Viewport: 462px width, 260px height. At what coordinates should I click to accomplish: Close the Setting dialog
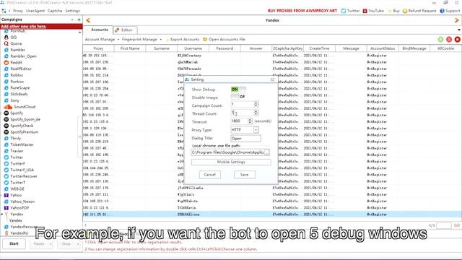tap(272, 79)
